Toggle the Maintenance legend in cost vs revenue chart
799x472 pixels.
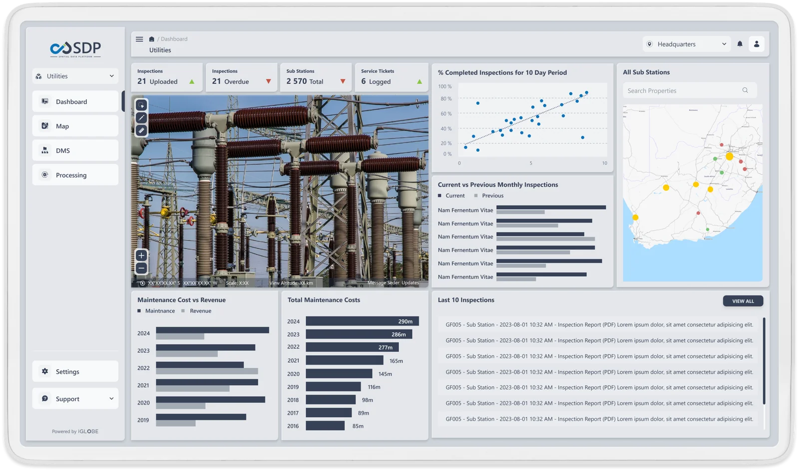coord(156,310)
